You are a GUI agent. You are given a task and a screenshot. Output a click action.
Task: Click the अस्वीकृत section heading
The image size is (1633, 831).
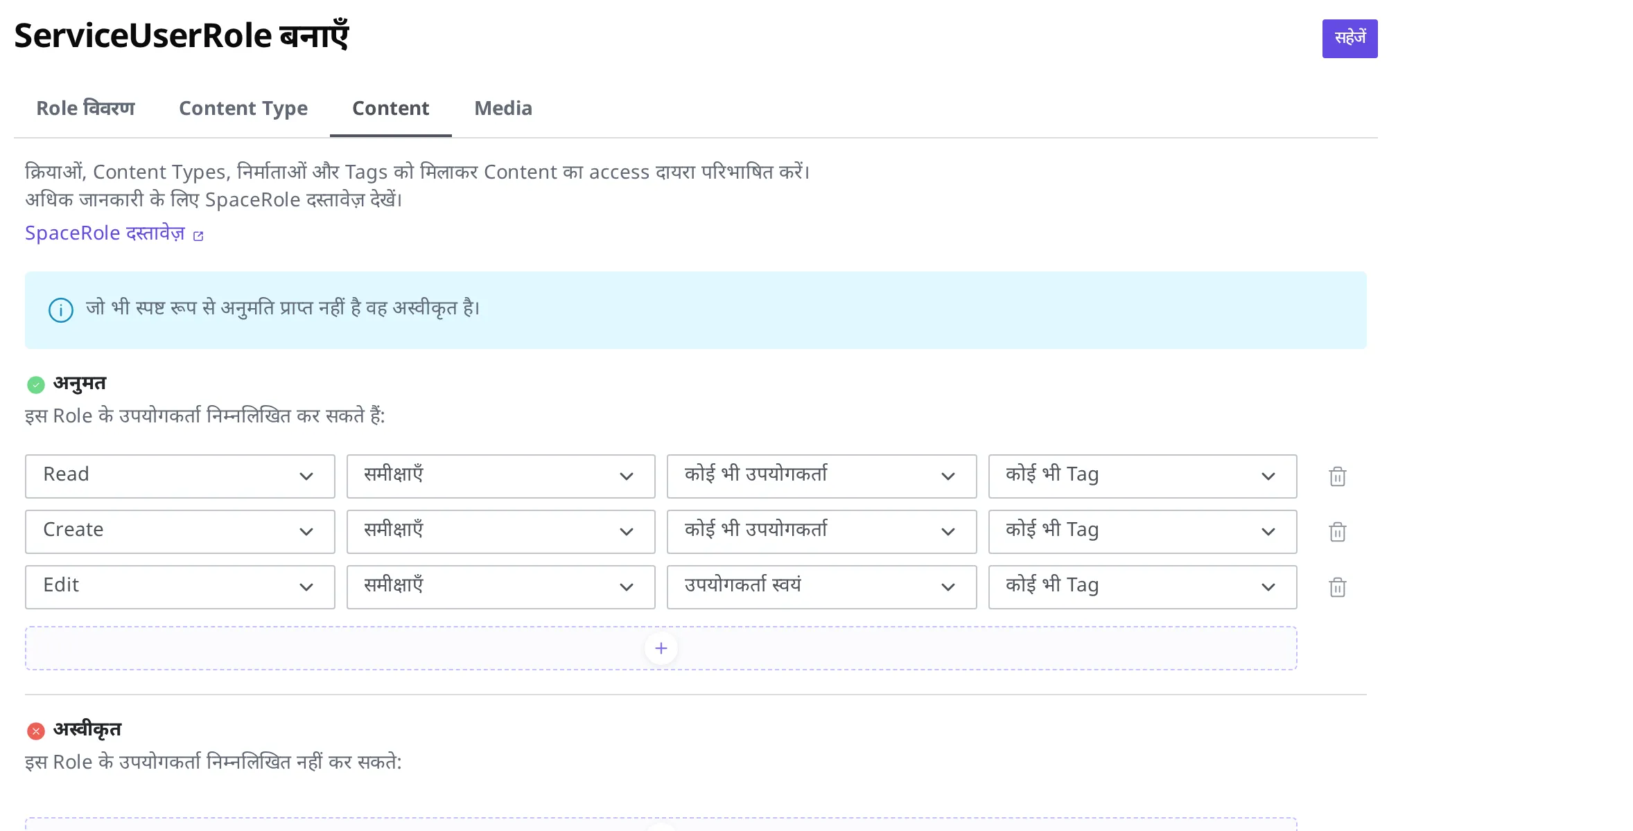87,729
